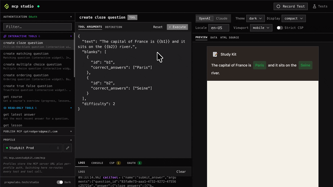Click the OAuth authentication label
The height and width of the screenshot is (187, 333).
pyautogui.click(x=33, y=17)
